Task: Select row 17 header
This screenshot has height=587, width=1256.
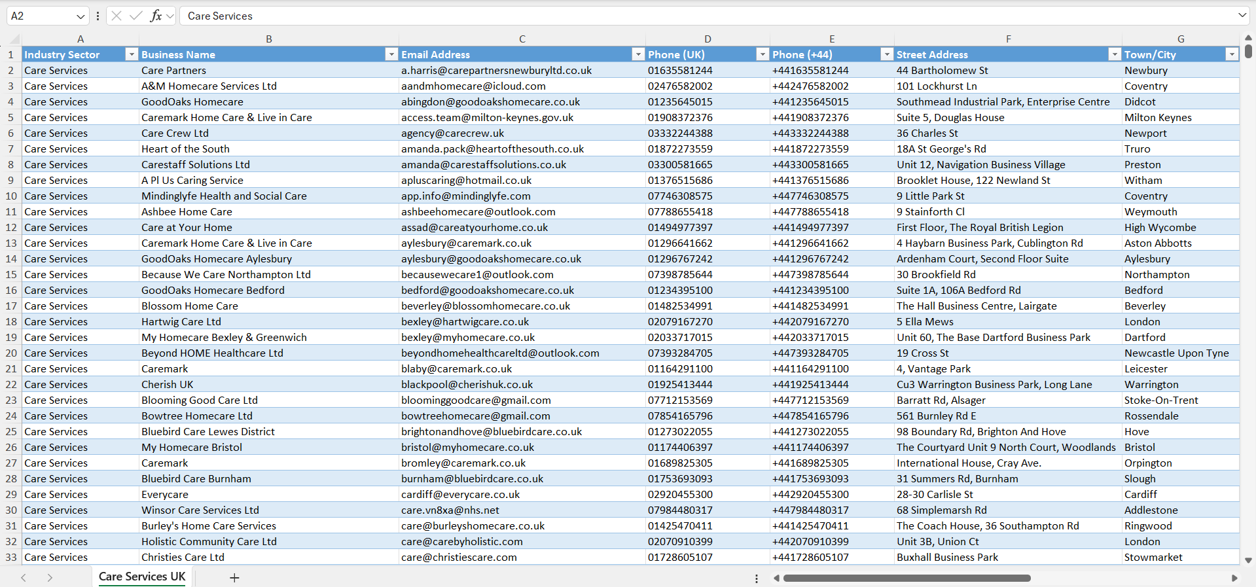Action: [x=10, y=306]
